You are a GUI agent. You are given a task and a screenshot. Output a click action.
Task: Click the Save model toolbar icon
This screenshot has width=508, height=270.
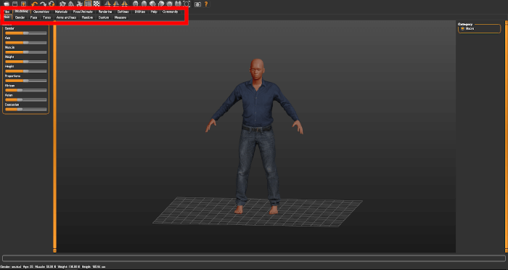pyautogui.click(x=15, y=4)
